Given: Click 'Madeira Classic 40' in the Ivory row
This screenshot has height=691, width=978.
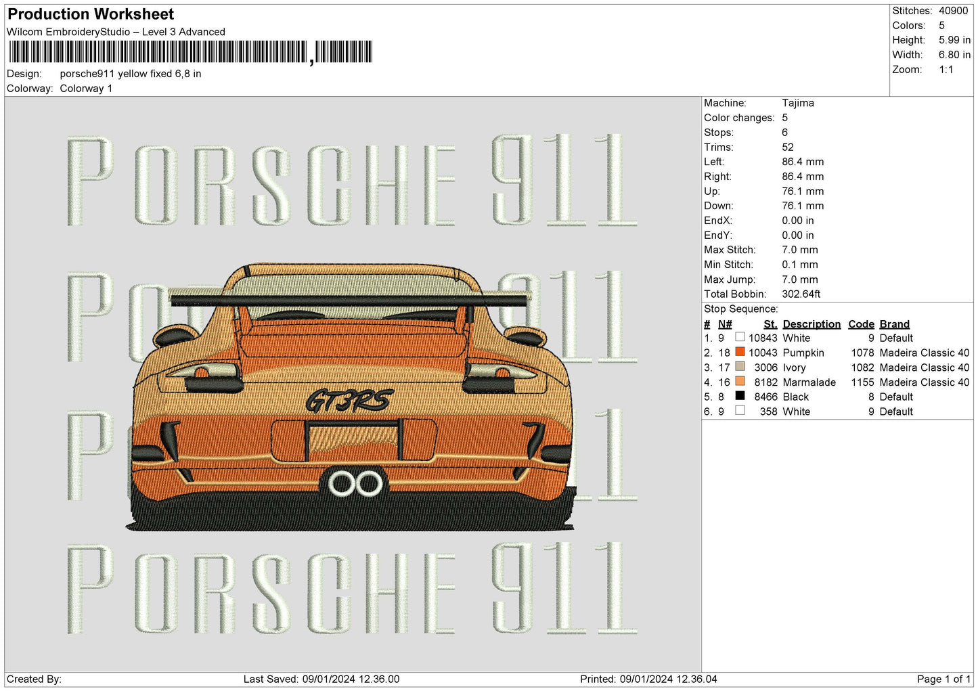Looking at the screenshot, I should pos(924,367).
